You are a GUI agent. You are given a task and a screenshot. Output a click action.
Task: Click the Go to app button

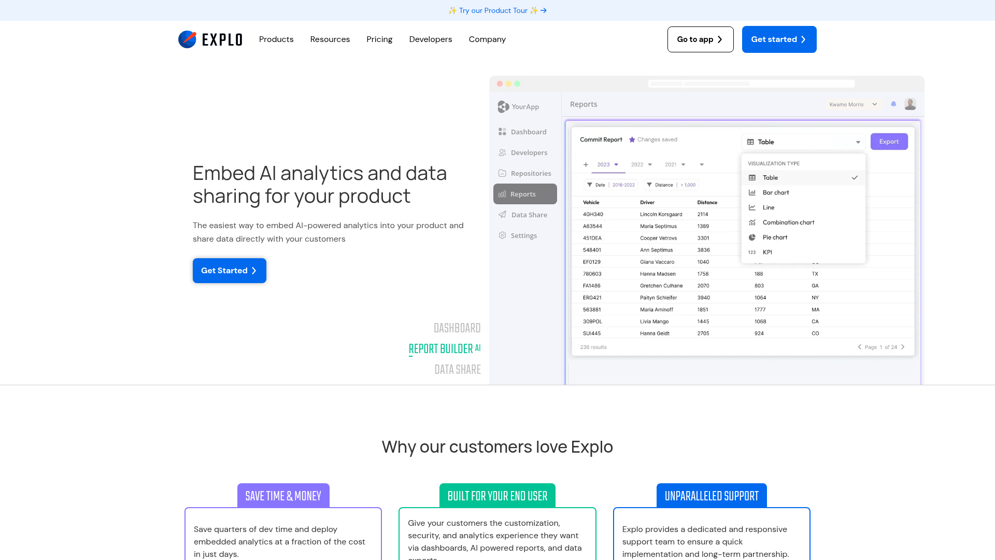tap(700, 39)
